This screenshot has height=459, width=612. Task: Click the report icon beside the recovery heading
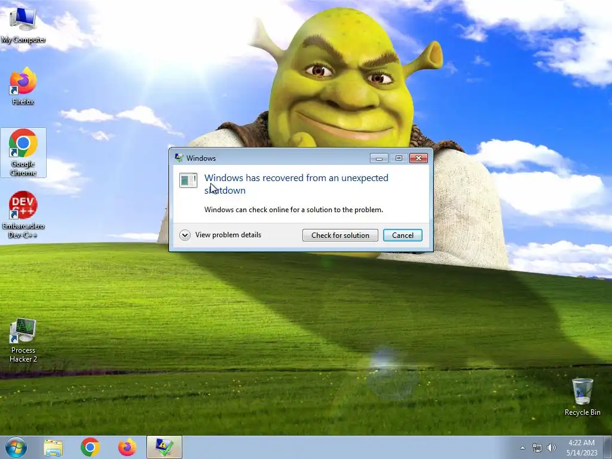188,180
